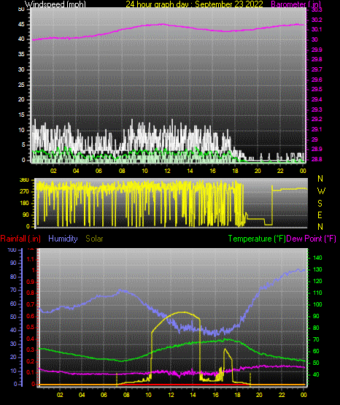
Task: Click the 0.3 rainfall axis value
Action: tap(31, 350)
